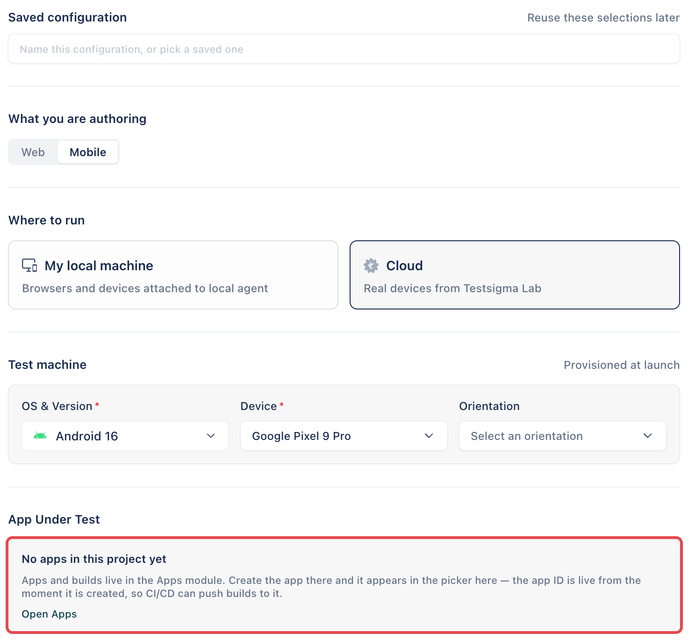Click the 'Provisioned at launch' text
The width and height of the screenshot is (688, 640).
click(622, 365)
